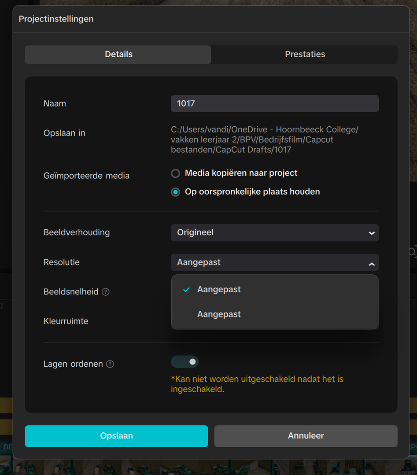Screen dimensions: 417x475
Task: Click the down chevron in the Beeldverhouding box
Action: pyautogui.click(x=372, y=233)
